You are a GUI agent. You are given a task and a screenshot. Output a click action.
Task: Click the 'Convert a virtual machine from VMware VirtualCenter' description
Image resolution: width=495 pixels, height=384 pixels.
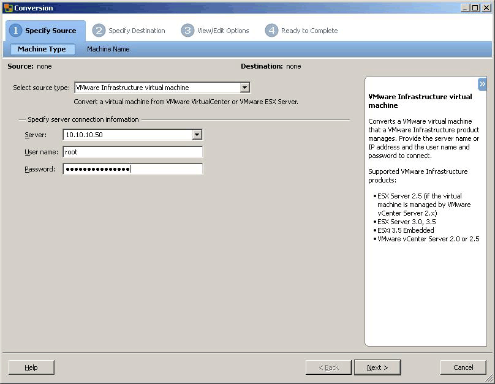[x=186, y=102]
